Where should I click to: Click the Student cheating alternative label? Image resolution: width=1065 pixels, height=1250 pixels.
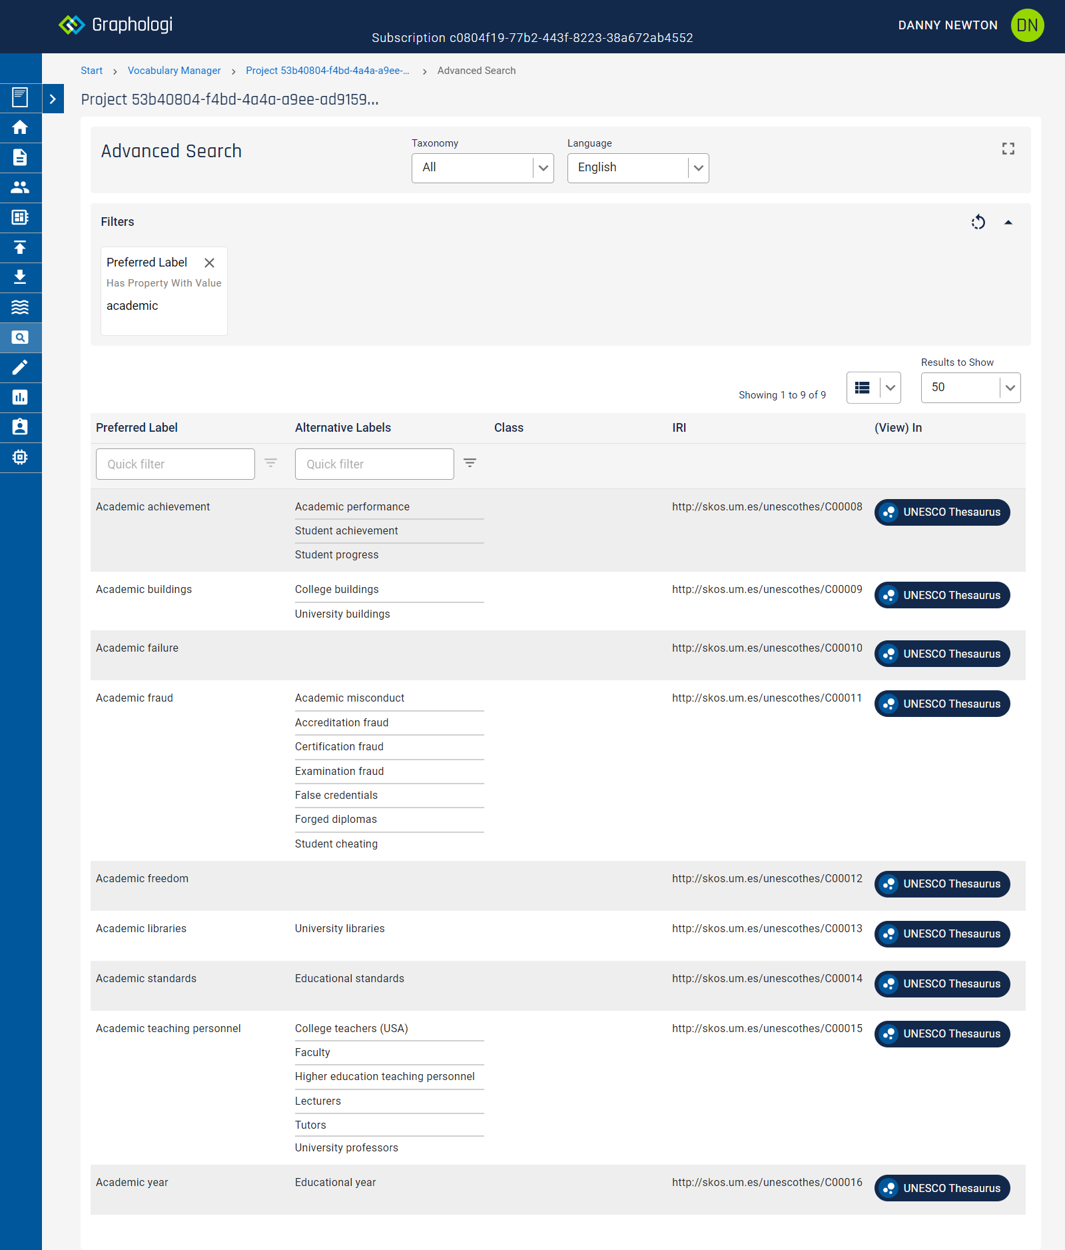tap(336, 844)
